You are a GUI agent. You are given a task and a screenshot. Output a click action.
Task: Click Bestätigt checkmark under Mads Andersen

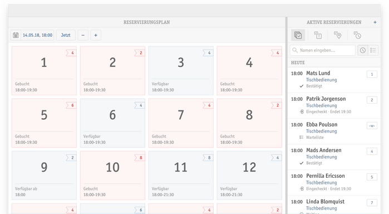coord(302,163)
